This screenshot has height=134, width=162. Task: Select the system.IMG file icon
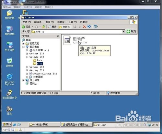pyautogui.click(x=67, y=40)
